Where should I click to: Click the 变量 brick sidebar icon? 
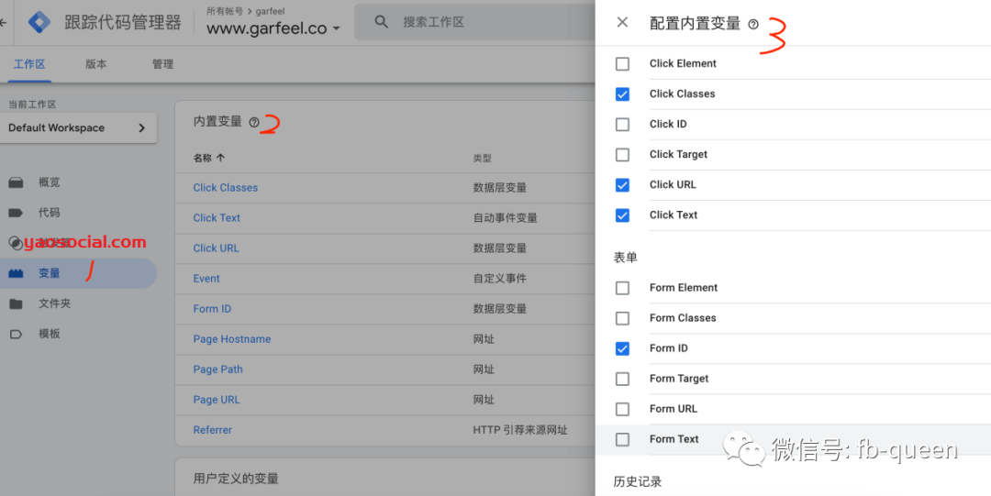pos(16,273)
